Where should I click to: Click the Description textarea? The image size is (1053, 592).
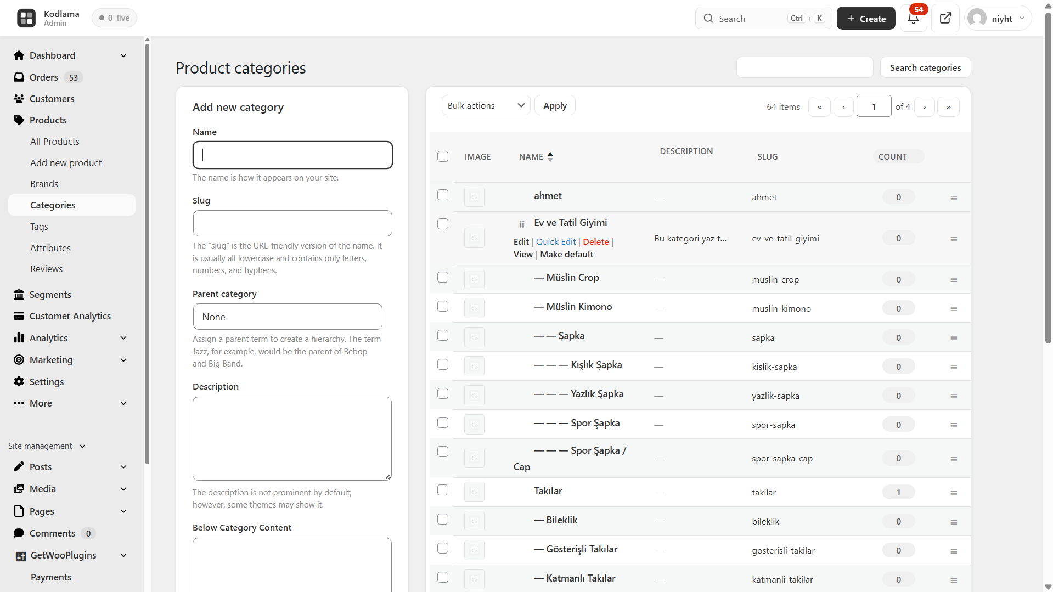292,439
